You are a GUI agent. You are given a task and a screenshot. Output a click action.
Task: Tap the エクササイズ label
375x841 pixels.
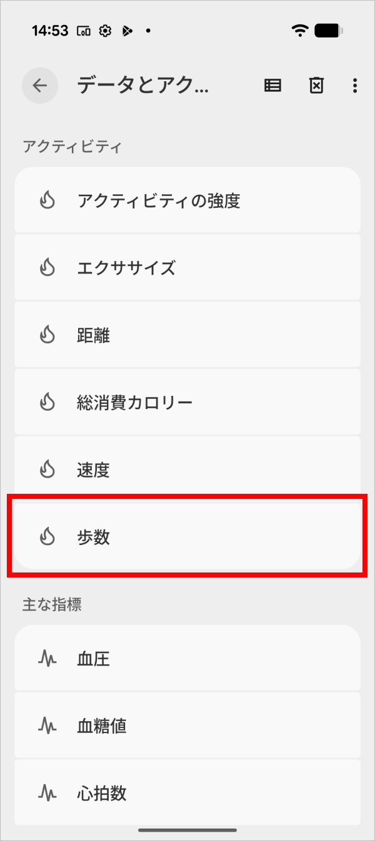[126, 268]
